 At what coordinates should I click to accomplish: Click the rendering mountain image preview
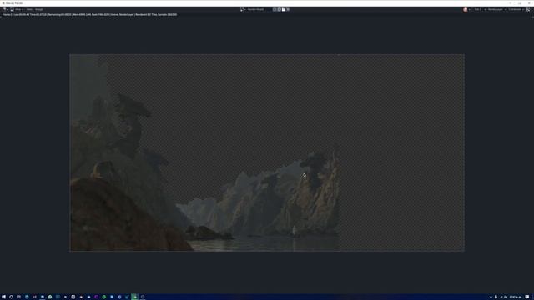[x=267, y=152]
